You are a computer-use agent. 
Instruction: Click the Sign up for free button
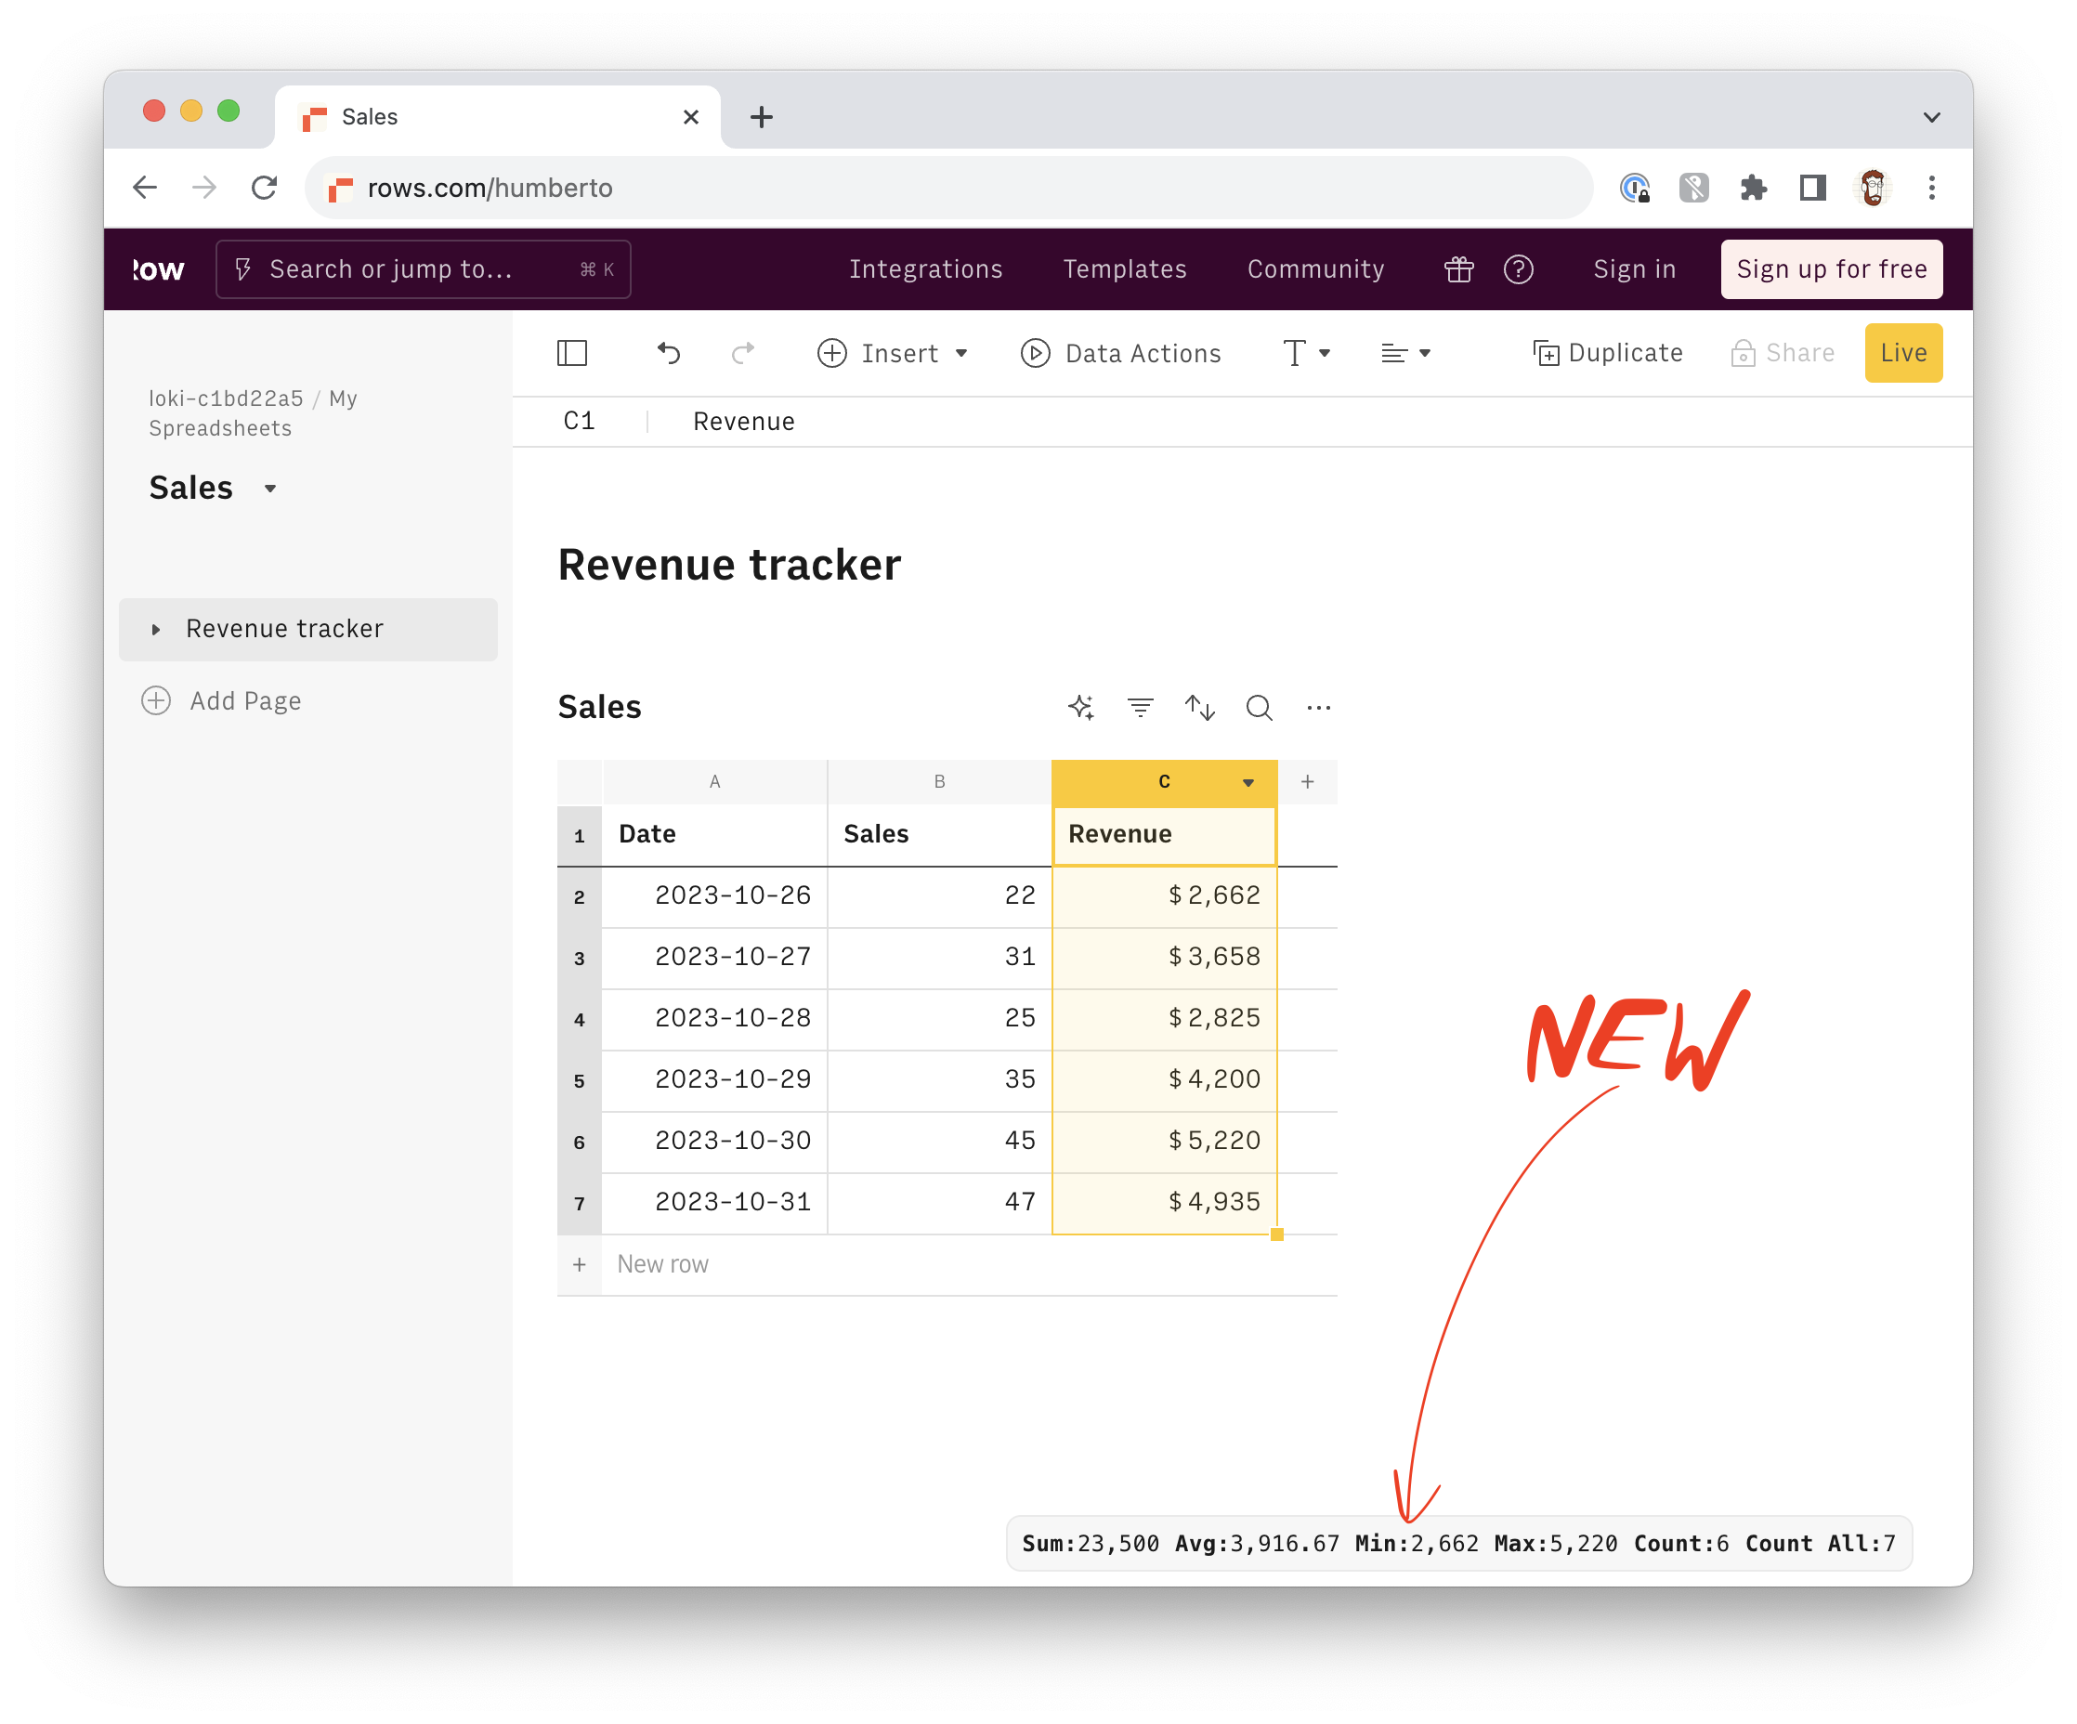tap(1831, 269)
